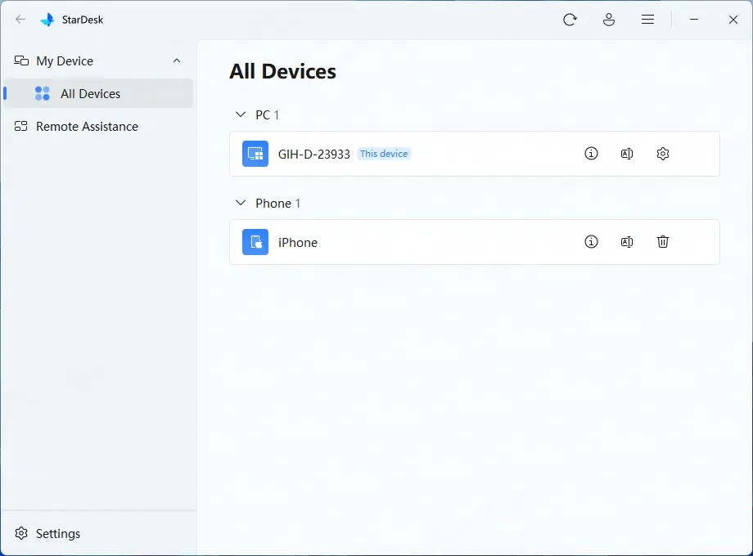
Task: Select the GIH-D-23933 device name
Action: pos(314,154)
